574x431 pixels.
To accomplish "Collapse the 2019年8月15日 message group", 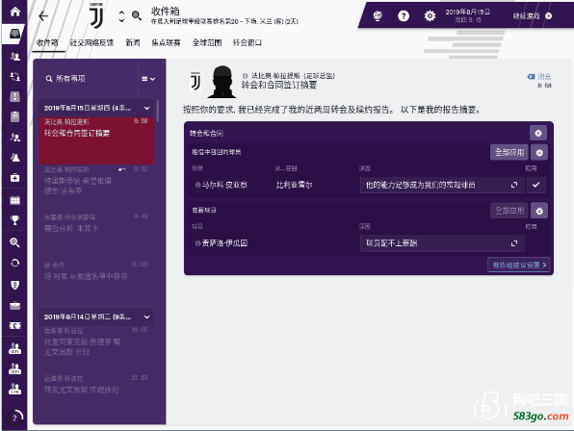I will [146, 108].
